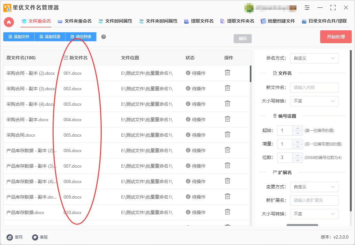
Task: Click the 添加文件 button
Action: [x=19, y=37]
